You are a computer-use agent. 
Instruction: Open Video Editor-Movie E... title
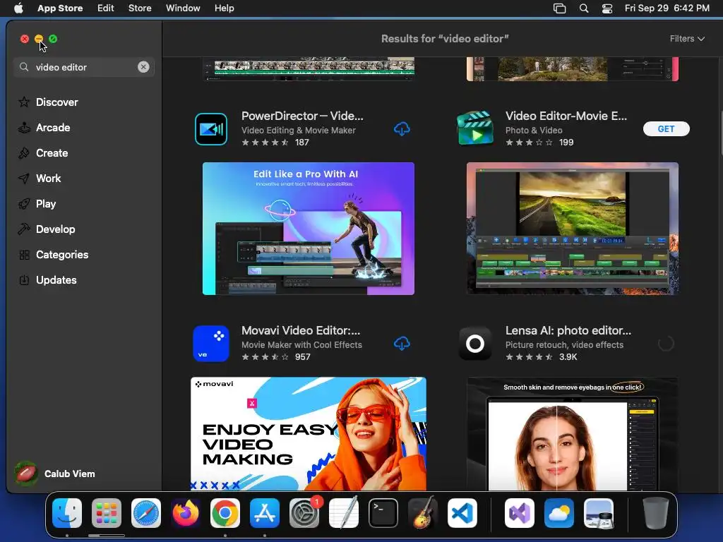[566, 116]
